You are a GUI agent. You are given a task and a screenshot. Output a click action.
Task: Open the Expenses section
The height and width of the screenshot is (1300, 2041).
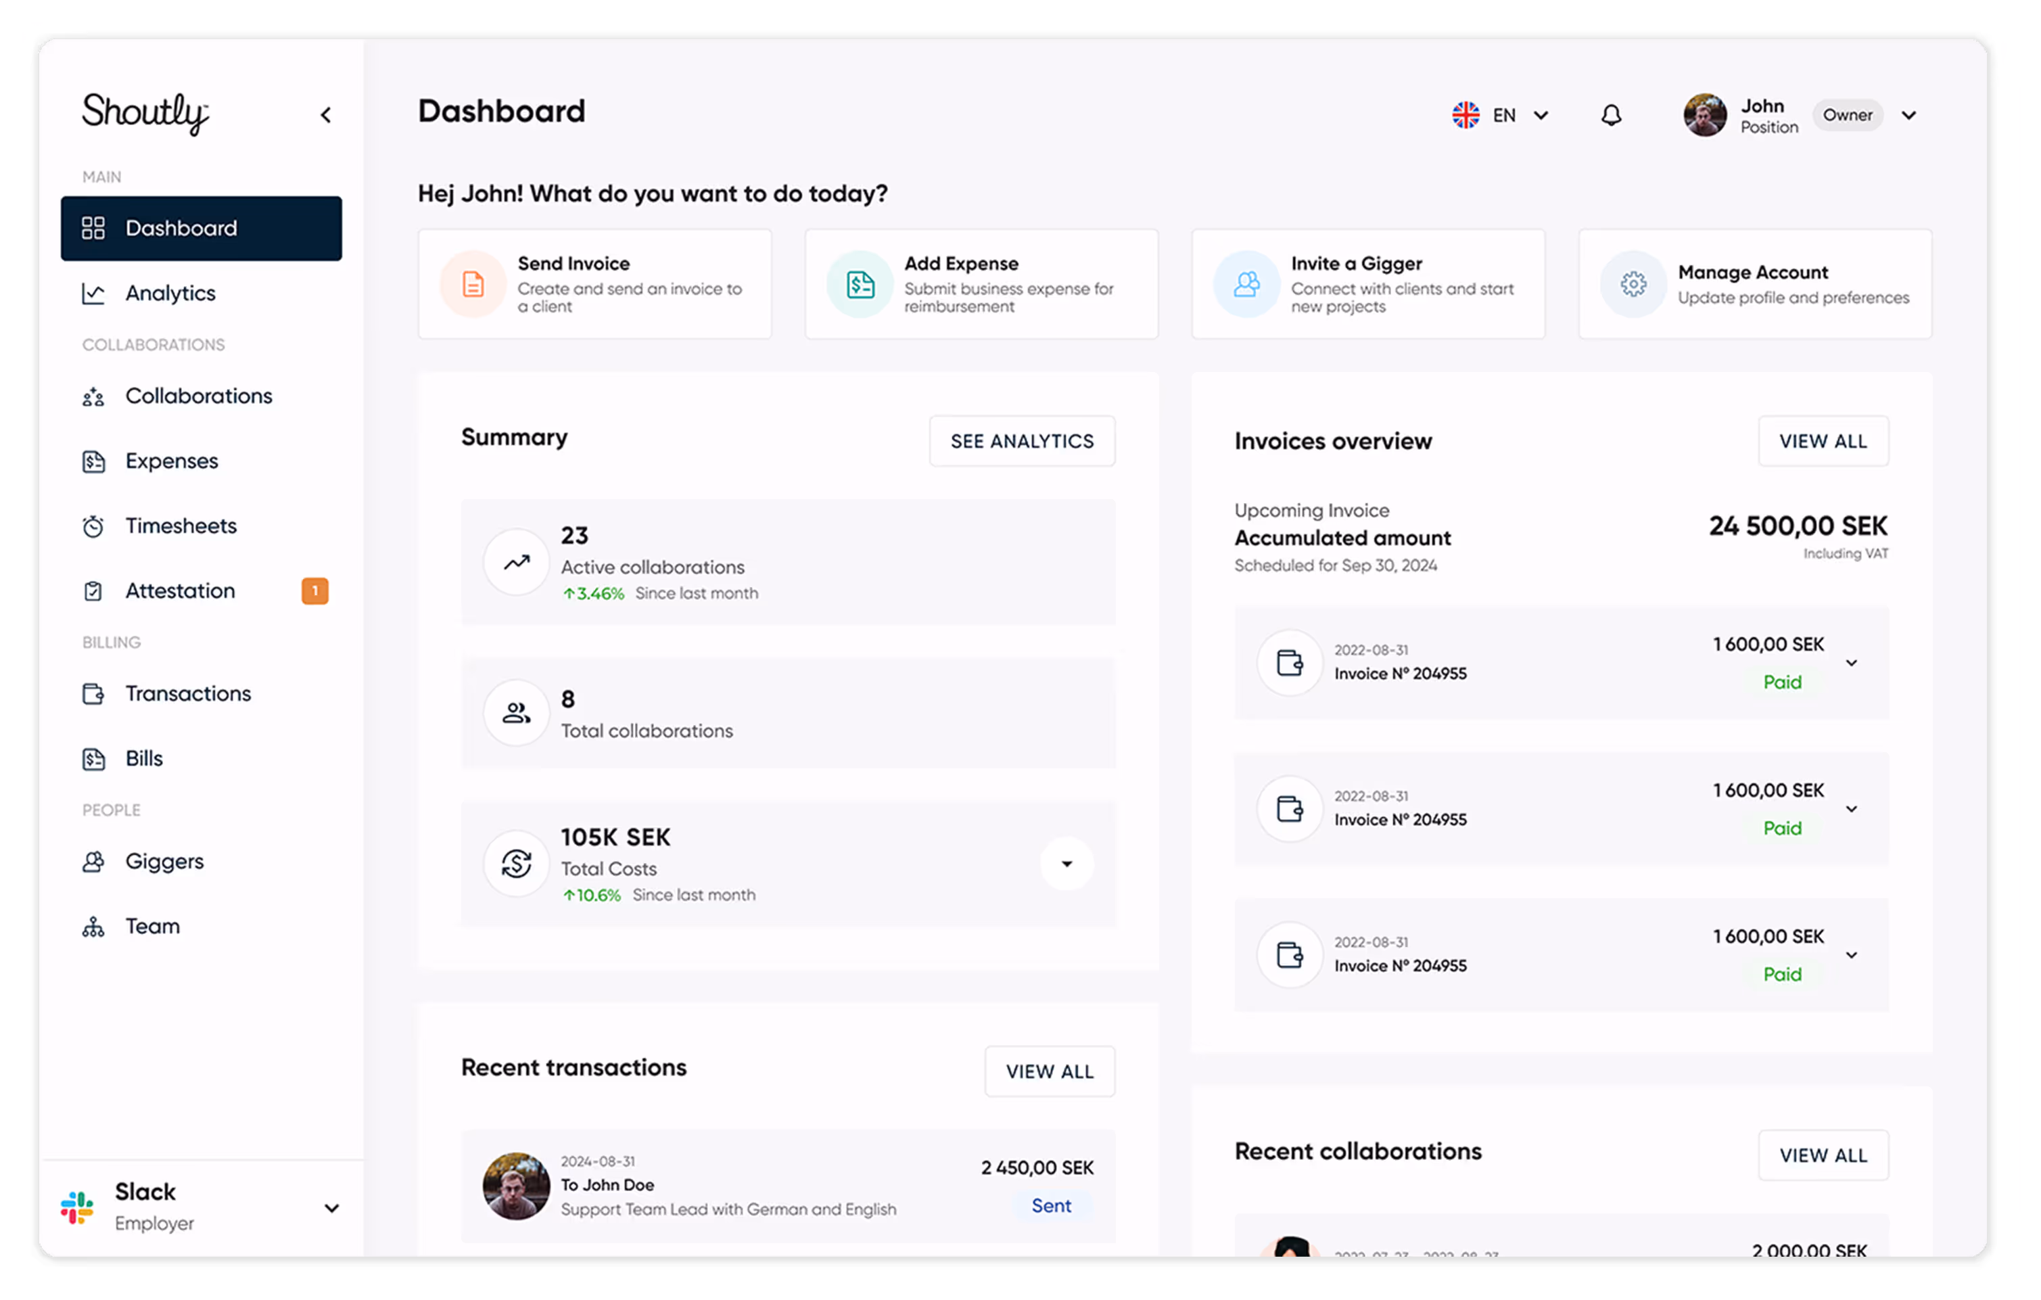click(x=171, y=460)
